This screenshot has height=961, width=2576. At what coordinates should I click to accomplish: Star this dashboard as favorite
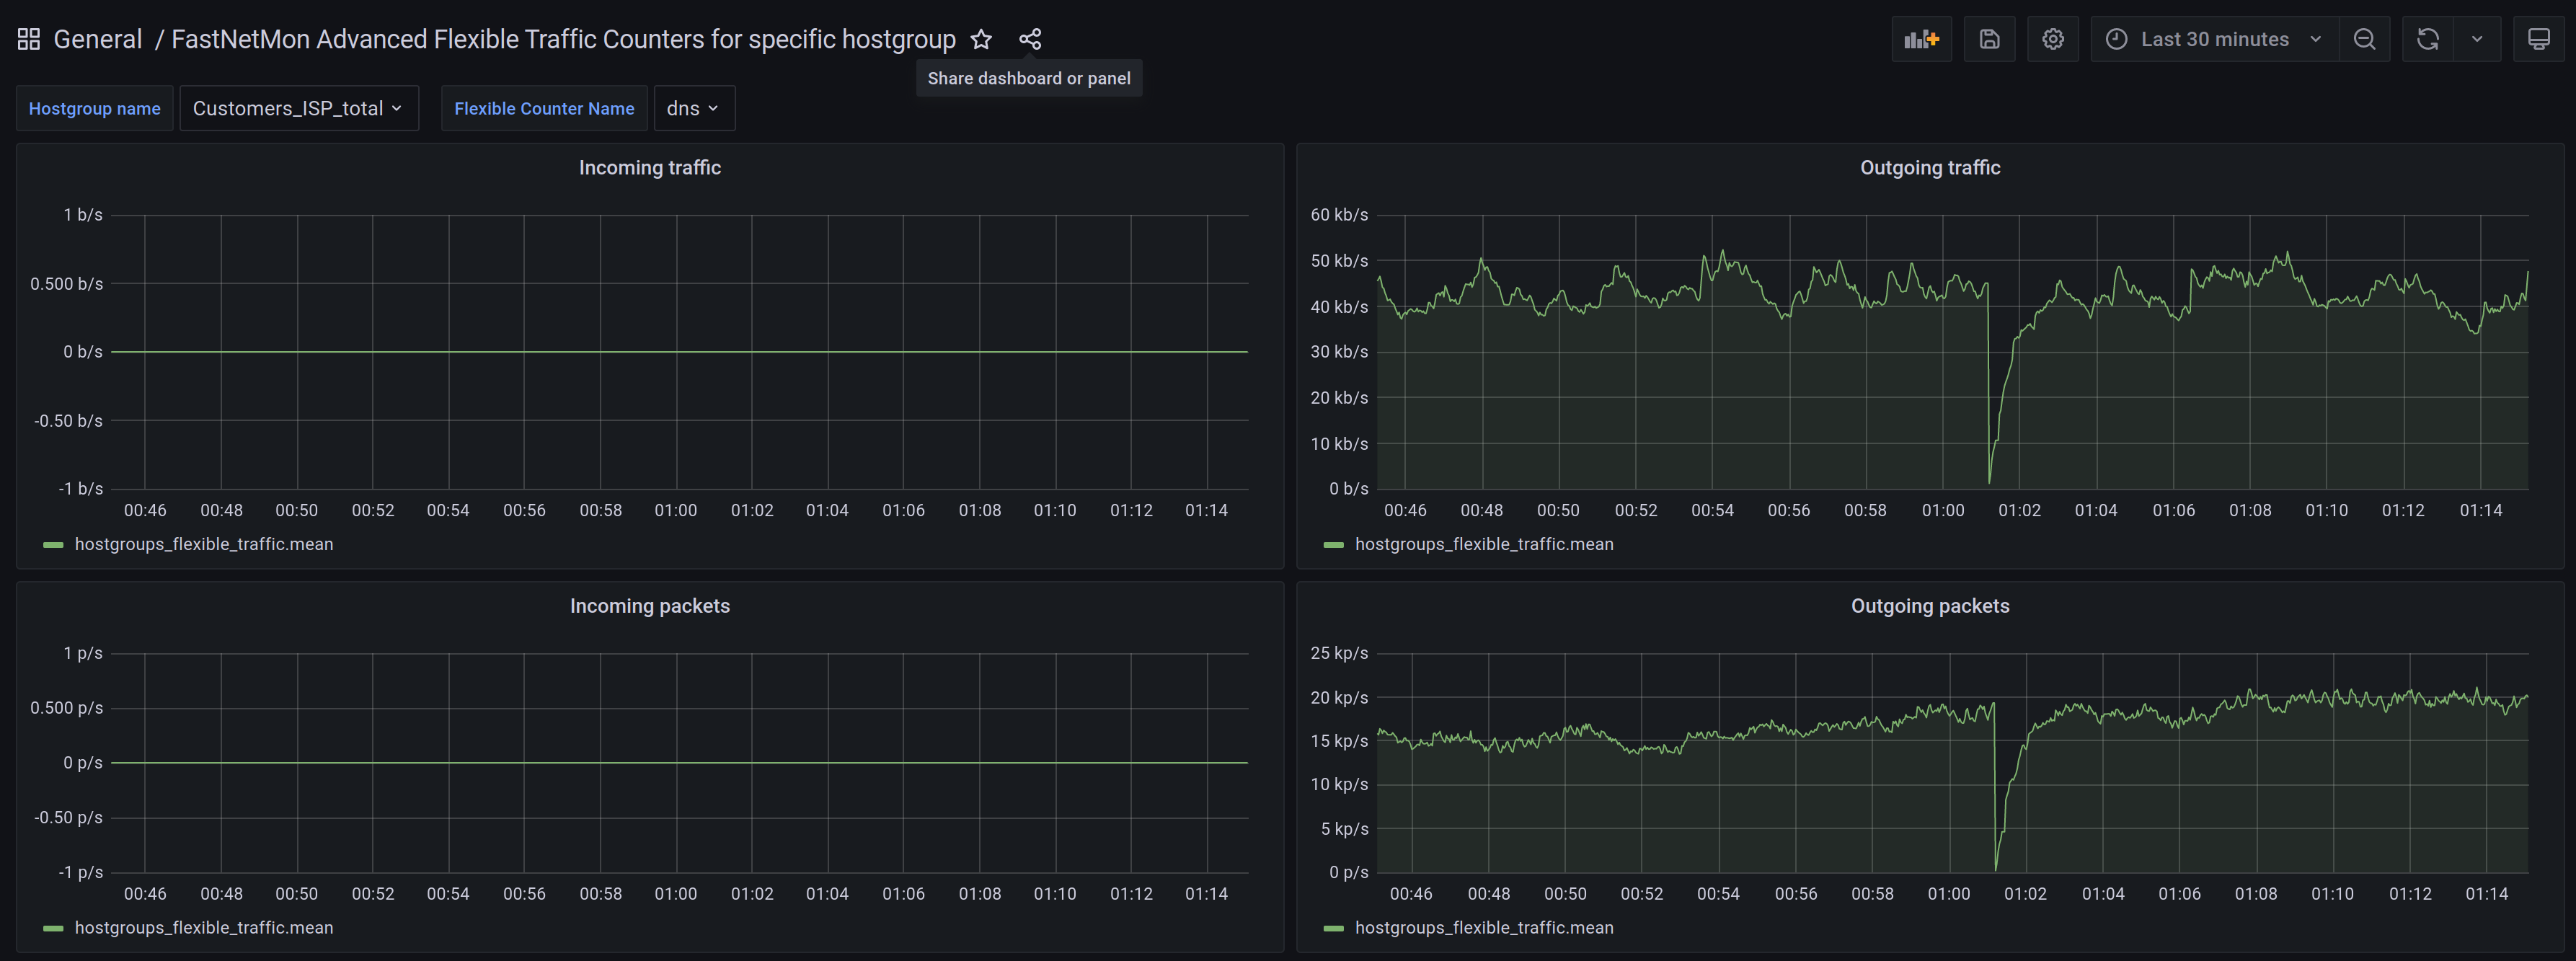pyautogui.click(x=981, y=39)
